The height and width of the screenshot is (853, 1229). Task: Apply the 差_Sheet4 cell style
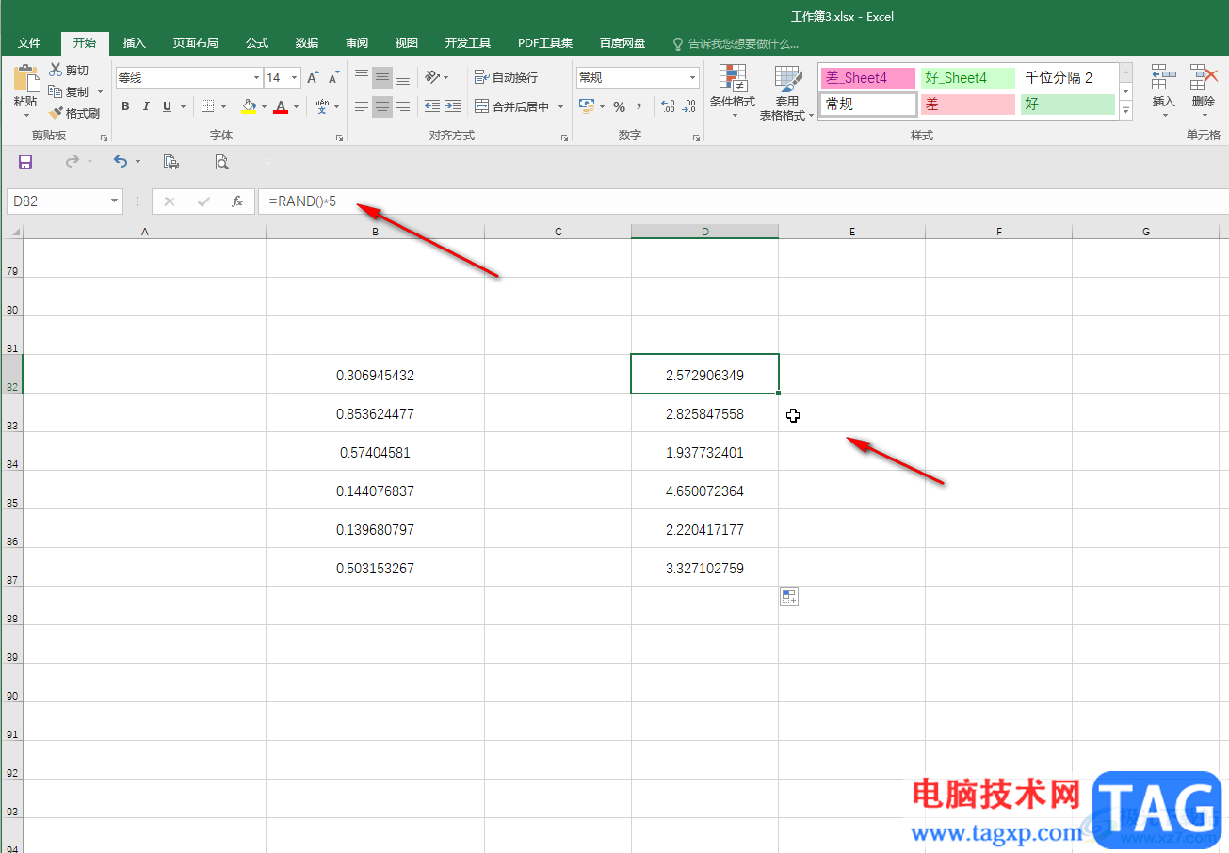[867, 78]
